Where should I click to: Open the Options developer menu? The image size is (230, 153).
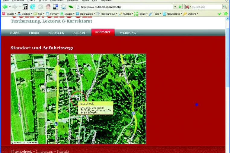(x=191, y=14)
